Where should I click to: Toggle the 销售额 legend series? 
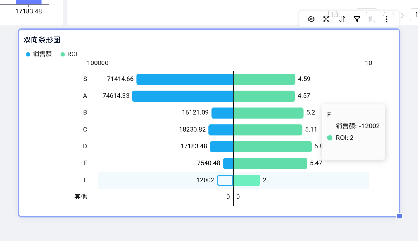pos(39,54)
